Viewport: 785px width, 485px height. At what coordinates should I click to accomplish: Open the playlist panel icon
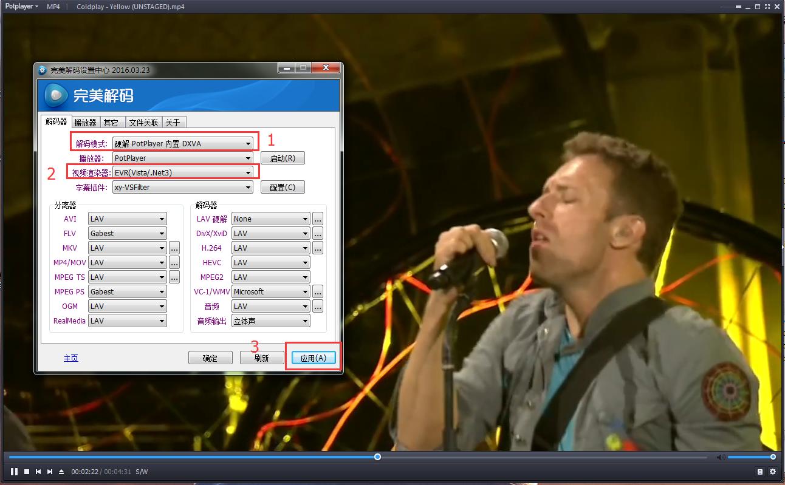tap(759, 472)
